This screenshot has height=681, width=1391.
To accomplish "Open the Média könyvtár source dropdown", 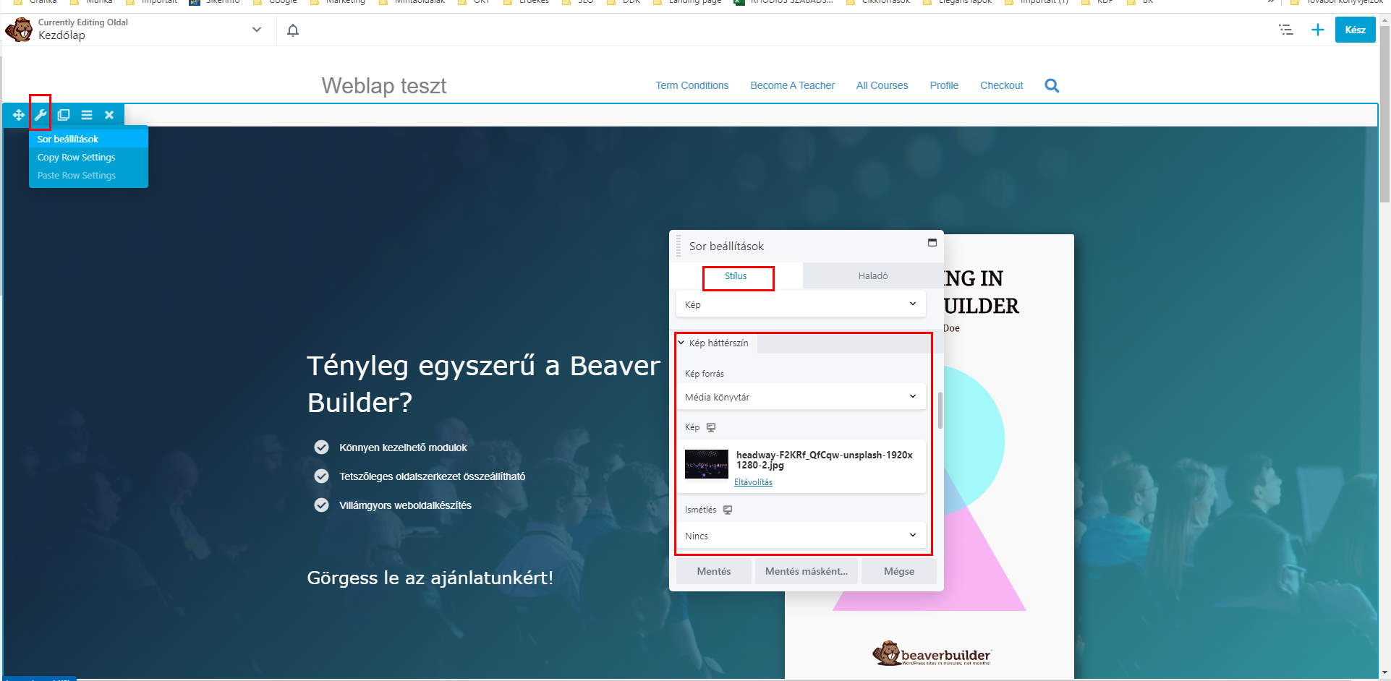I will (x=801, y=397).
